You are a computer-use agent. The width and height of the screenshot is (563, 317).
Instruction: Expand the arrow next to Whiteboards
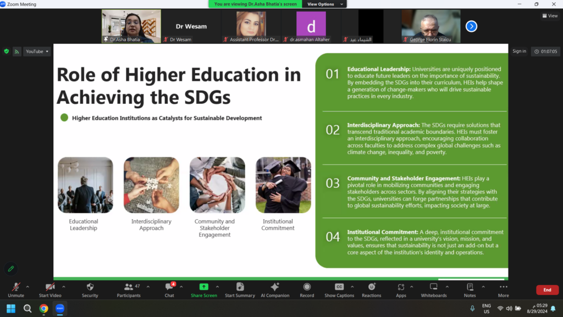[447, 287]
